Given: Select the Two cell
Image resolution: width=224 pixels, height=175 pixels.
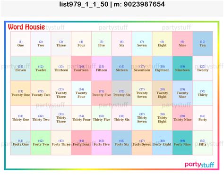Looking at the screenshot, I should pyautogui.click(x=41, y=44).
